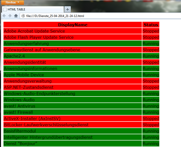Viewport: 181px width, 147px height.
Task: Select the Apache2.4 cell
Action: [73, 56]
